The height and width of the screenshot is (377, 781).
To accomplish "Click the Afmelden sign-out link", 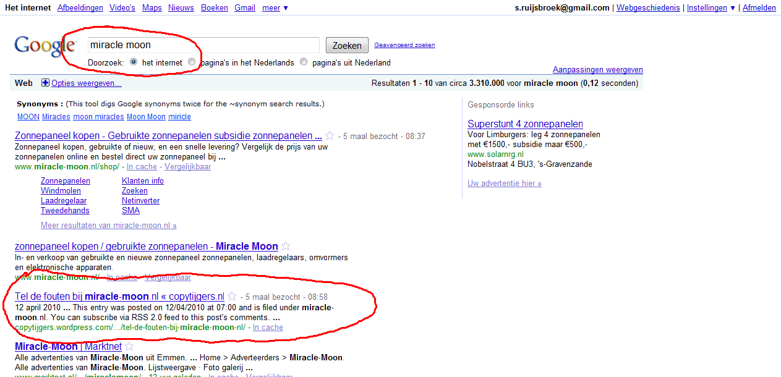I will pos(759,8).
